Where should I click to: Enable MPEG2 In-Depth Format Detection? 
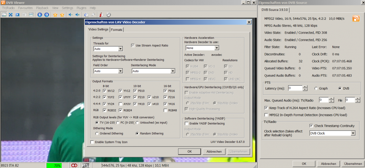point(266,115)
